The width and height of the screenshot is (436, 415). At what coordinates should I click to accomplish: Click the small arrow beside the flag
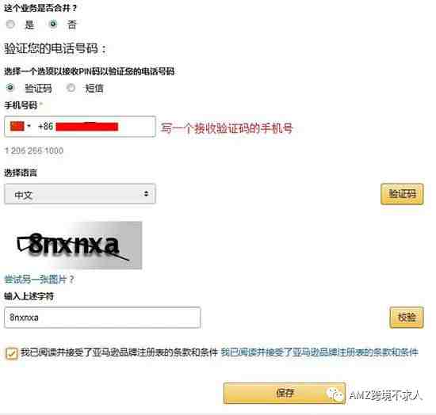tap(29, 127)
